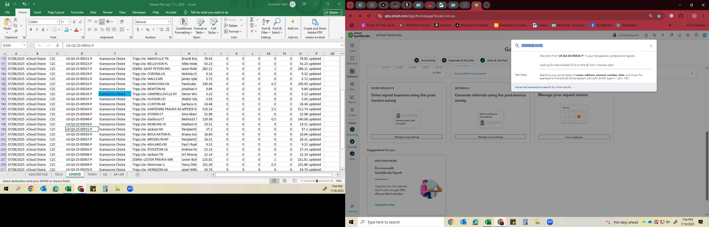Click the Cut scissors icon
The width and height of the screenshot is (709, 227).
coord(15,20)
